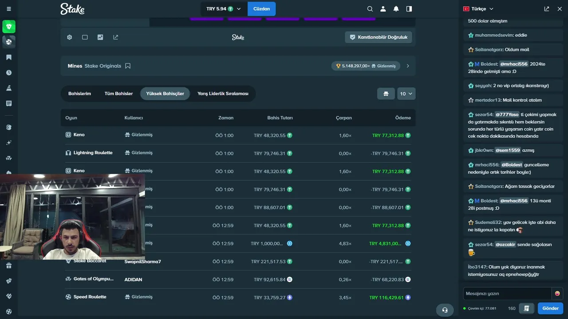
Task: Open the Cüzdan wallet button
Action: click(x=261, y=9)
